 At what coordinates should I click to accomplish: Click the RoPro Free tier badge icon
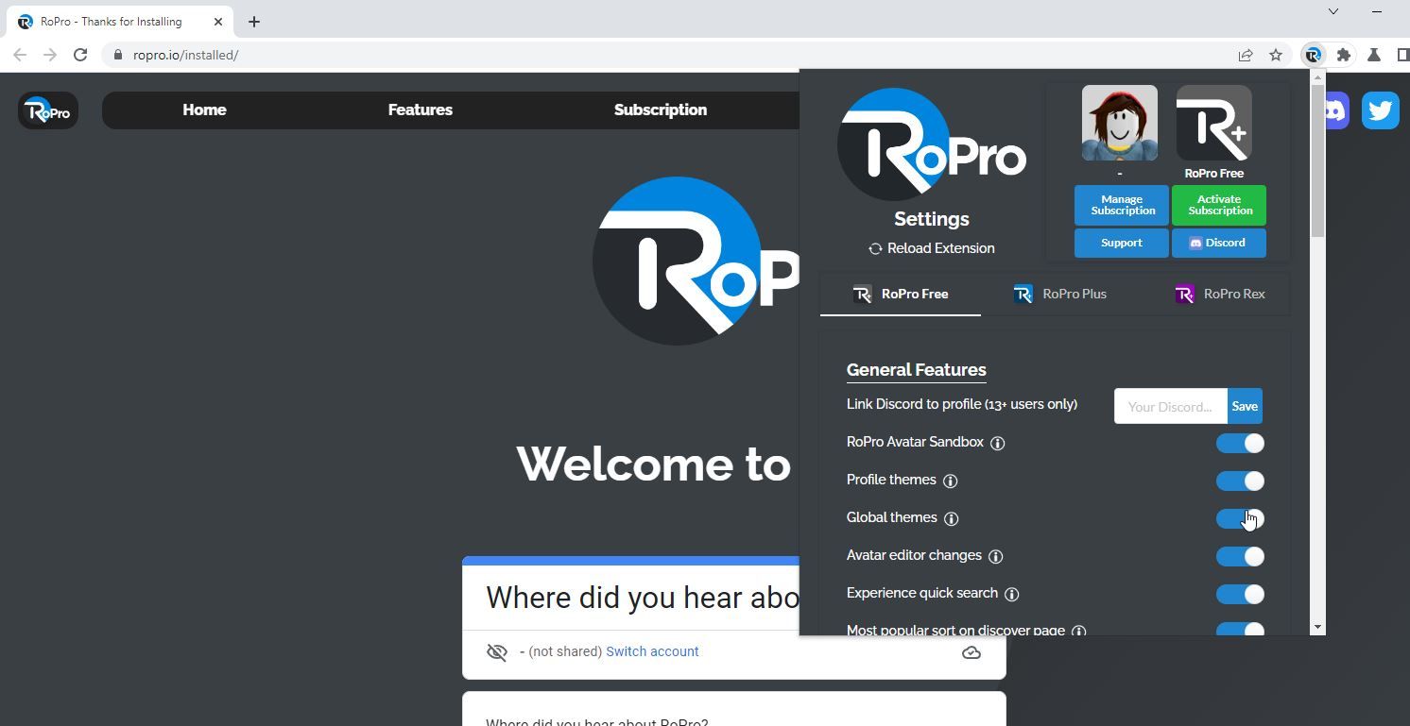(x=1214, y=123)
